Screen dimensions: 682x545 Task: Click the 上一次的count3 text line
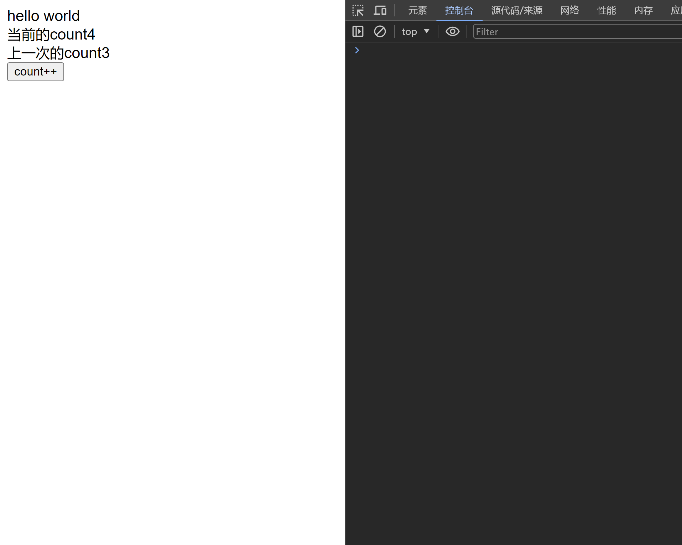[58, 53]
